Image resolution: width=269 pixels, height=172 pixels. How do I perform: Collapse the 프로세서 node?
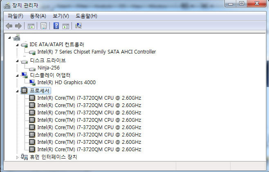[x=17, y=91]
